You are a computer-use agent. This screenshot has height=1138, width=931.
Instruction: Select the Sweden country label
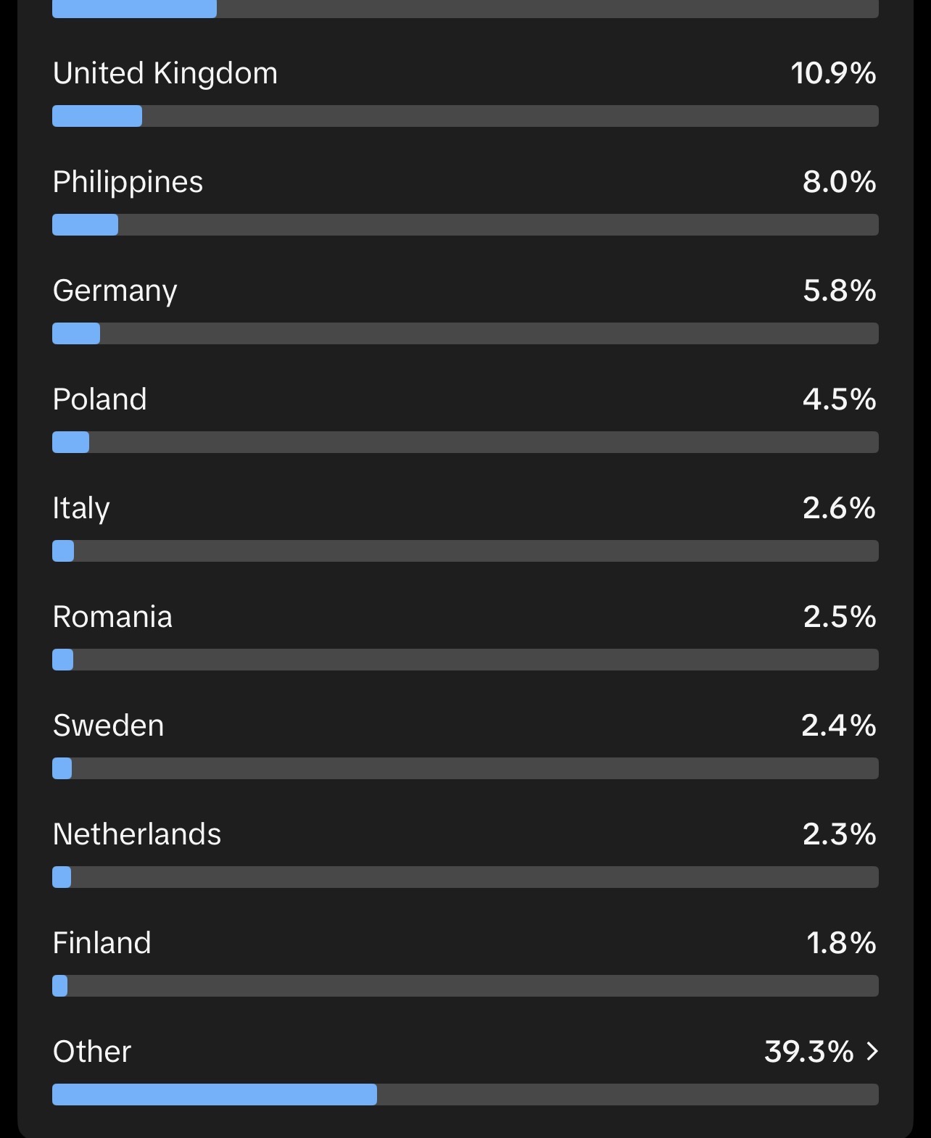coord(109,726)
